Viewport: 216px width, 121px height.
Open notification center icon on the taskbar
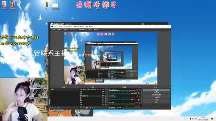click(x=212, y=119)
